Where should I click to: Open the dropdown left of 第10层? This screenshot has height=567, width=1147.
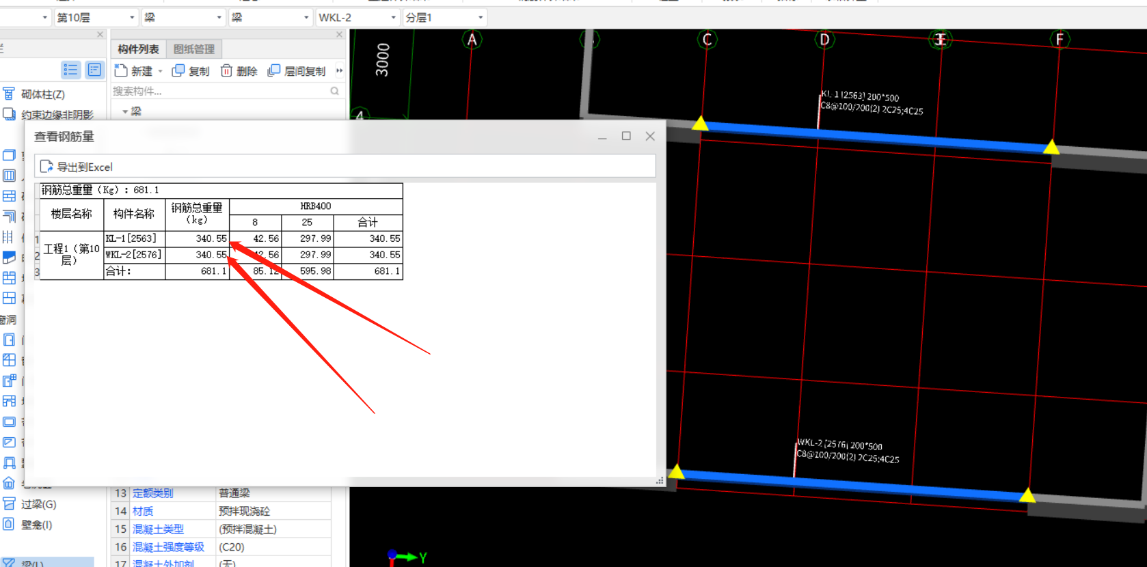[x=45, y=17]
